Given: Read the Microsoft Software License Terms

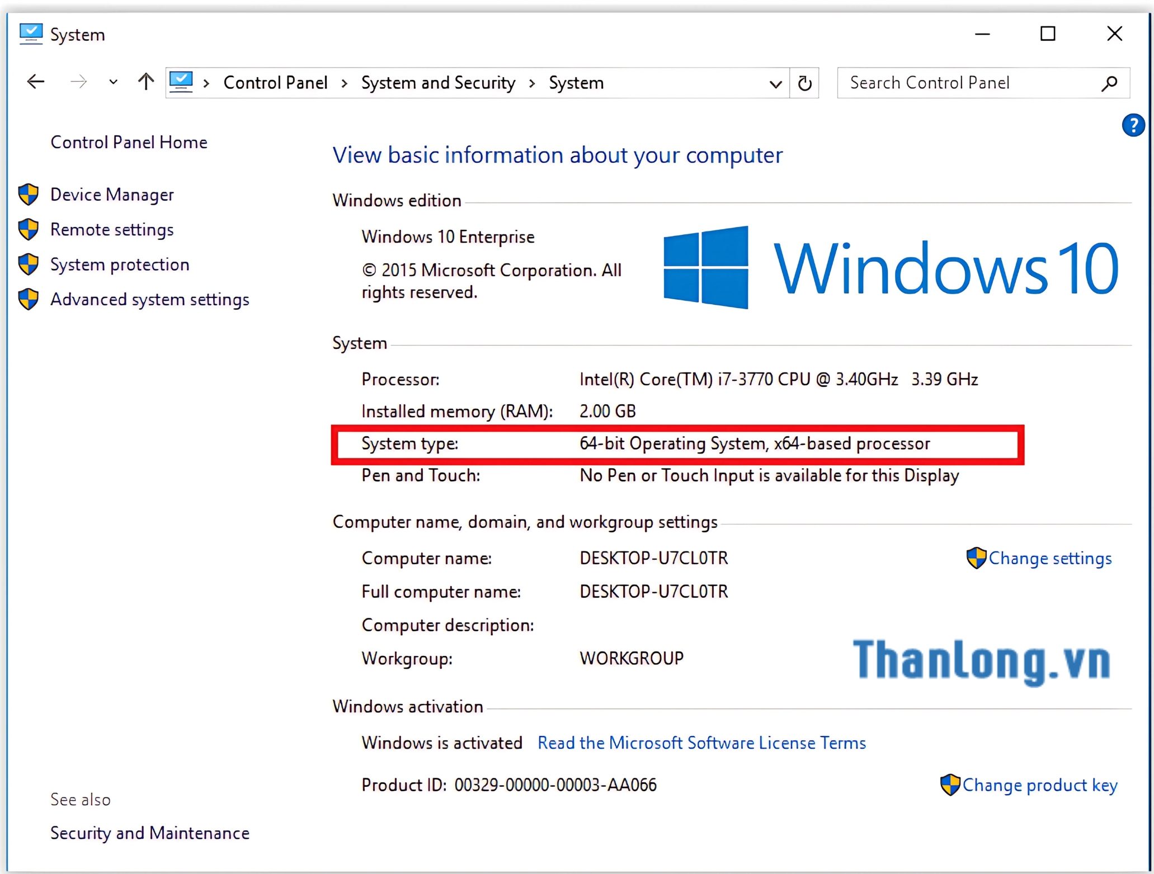Looking at the screenshot, I should click(701, 743).
